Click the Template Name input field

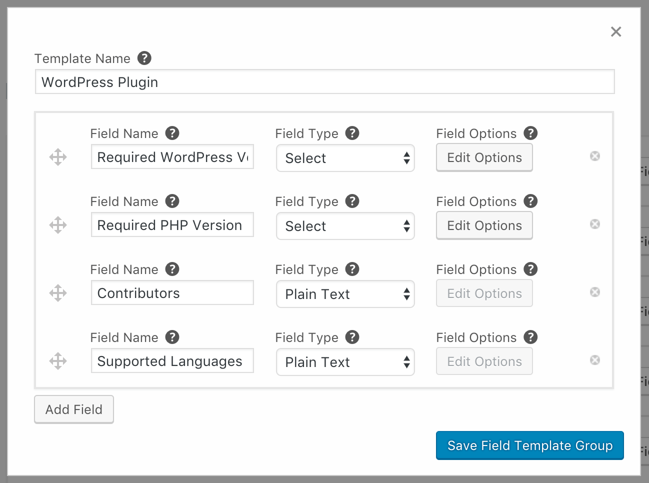(x=324, y=82)
